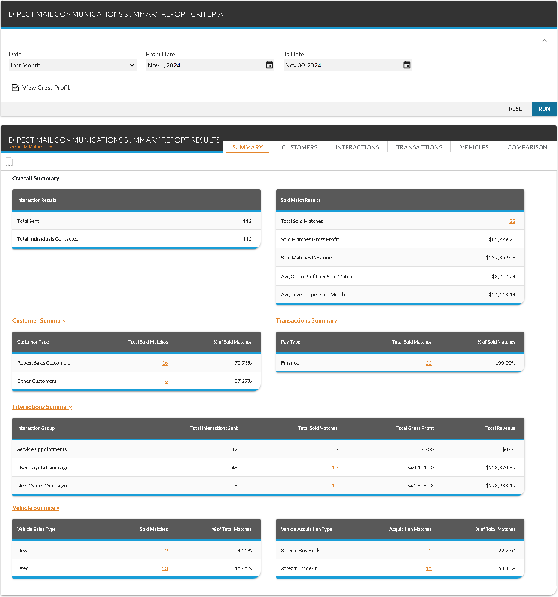This screenshot has height=597, width=558.
Task: Click the Repeat Sales Customers count 16
Action: (x=165, y=363)
